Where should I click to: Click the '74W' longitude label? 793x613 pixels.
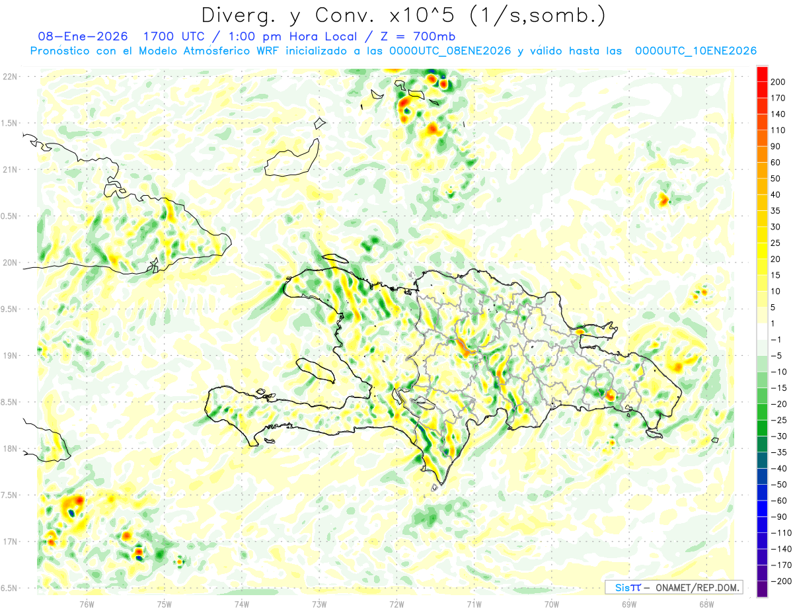point(241,604)
